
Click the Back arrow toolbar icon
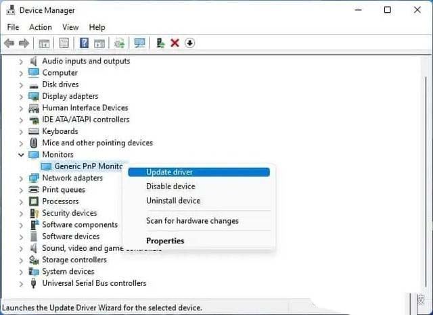9,43
